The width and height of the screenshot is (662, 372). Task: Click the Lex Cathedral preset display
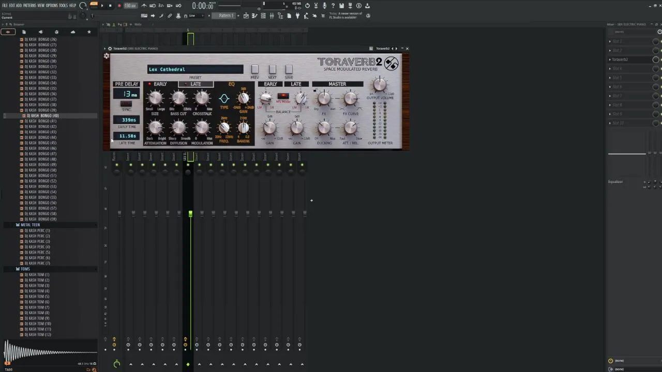click(195, 69)
